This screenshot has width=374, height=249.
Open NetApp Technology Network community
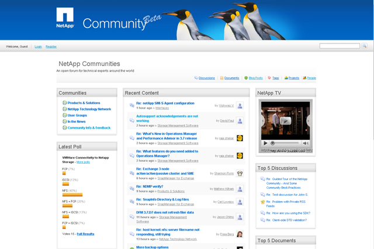[89, 109]
